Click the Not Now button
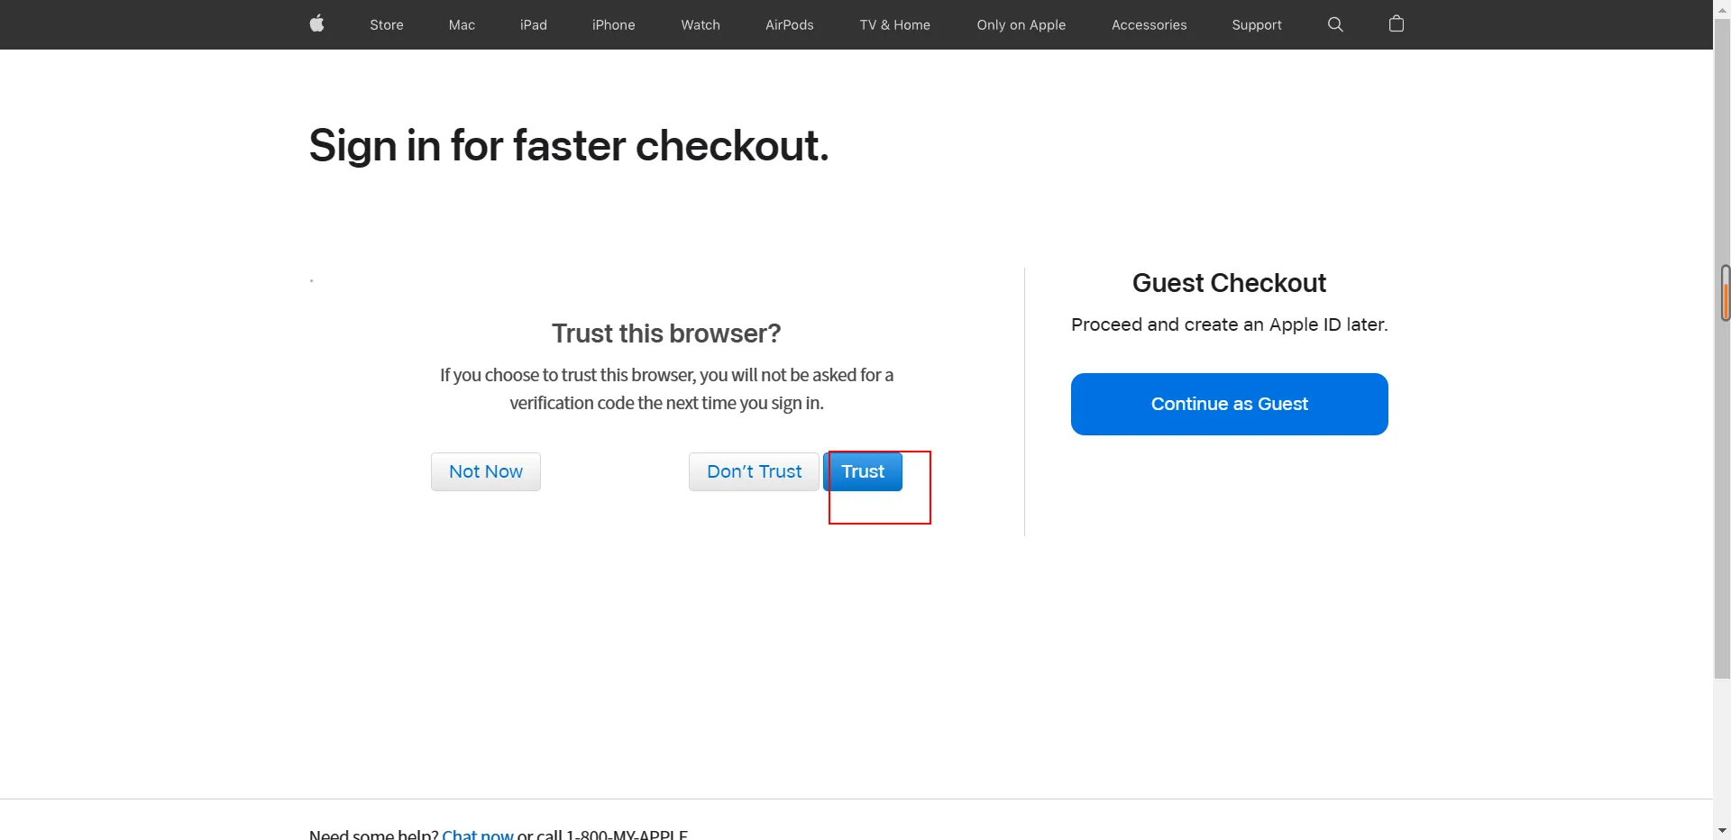This screenshot has height=840, width=1731. [x=485, y=471]
